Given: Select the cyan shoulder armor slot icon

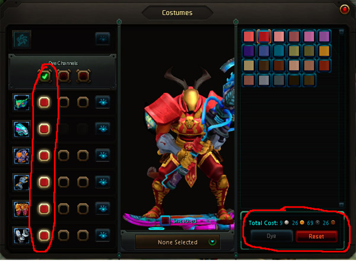Looking at the screenshot, I should tap(21, 129).
